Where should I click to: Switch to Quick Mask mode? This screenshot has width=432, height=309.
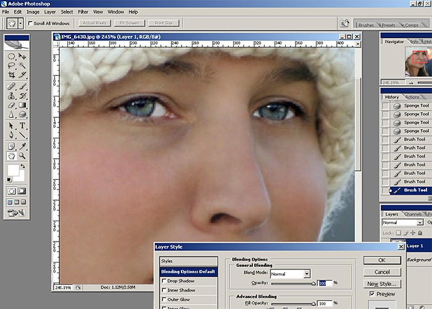click(x=22, y=191)
